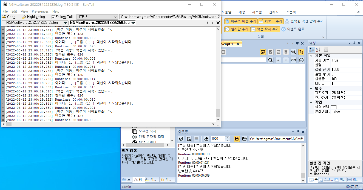Open the script tab list dropdown
The image size is (363, 190).
click(x=297, y=43)
